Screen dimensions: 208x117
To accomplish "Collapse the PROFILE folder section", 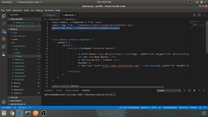I will [x=24, y=29].
